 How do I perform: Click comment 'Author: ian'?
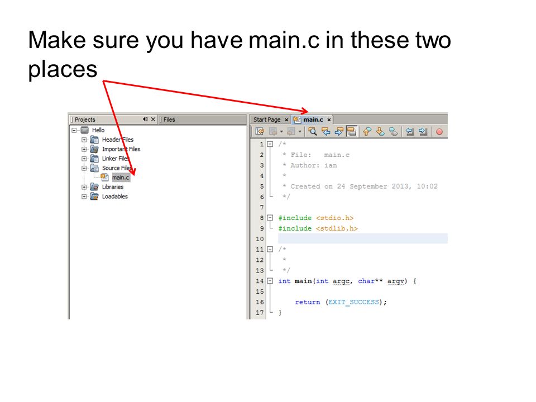313,165
